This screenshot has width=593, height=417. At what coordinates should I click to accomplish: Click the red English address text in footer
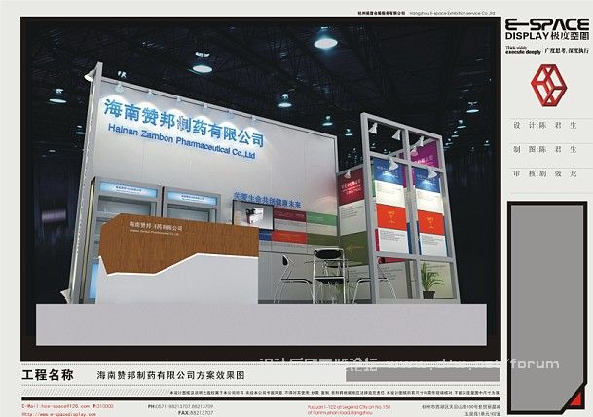coord(349,410)
